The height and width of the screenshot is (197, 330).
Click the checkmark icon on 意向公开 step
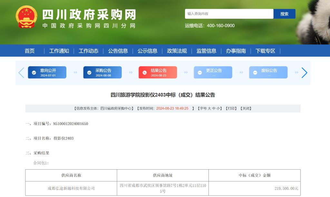pos(34,73)
